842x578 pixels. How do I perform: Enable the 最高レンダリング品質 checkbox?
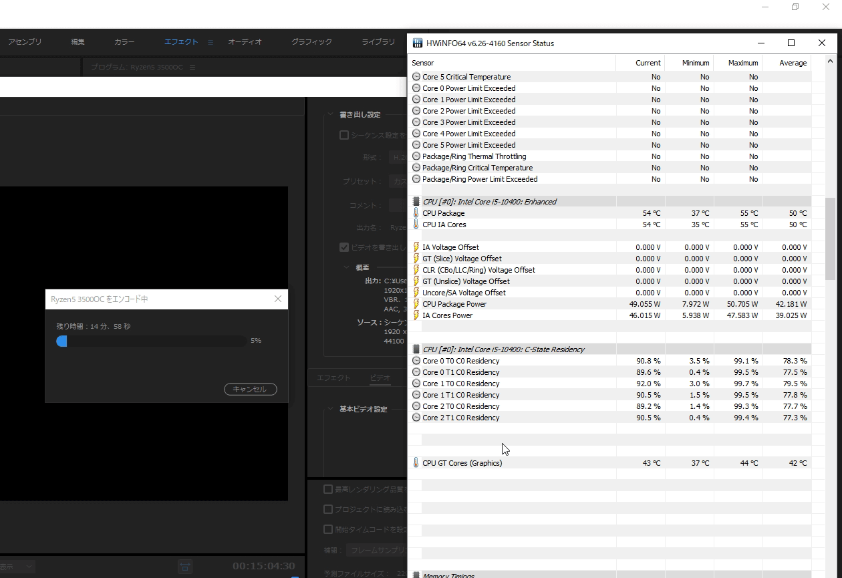[328, 489]
